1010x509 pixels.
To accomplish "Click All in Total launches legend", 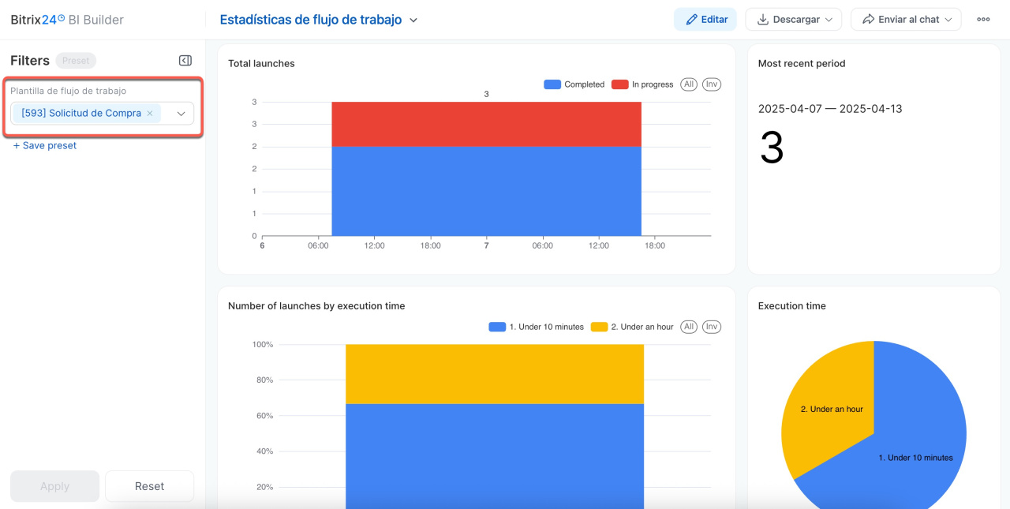I will point(689,84).
